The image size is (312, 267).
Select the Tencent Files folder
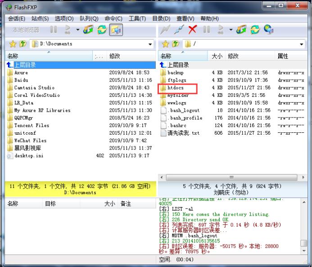pos(81,125)
